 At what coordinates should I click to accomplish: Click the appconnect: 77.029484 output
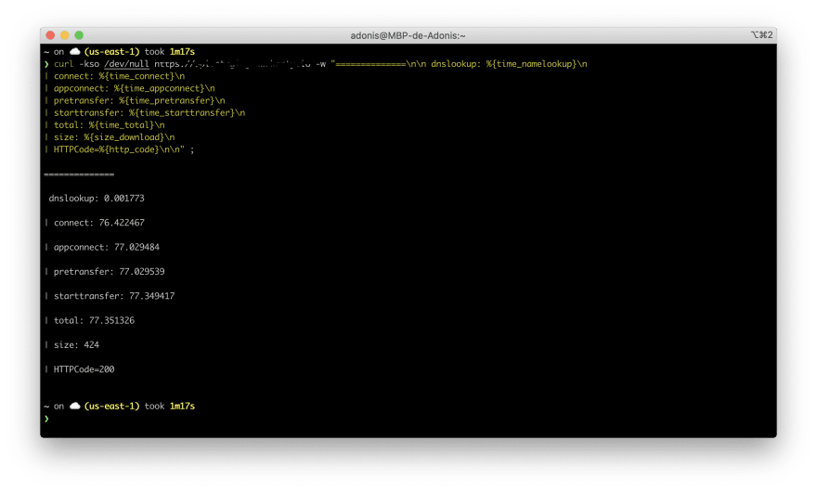[107, 247]
